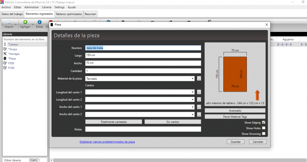The image size is (307, 162).
Task: Click the *Grupo item icon
Action: [x=5, y=49]
